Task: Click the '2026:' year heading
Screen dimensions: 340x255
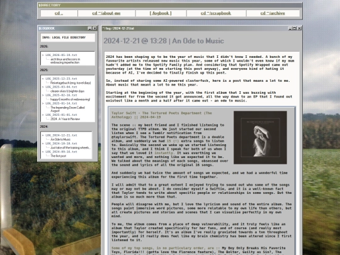Action: pyautogui.click(x=44, y=47)
